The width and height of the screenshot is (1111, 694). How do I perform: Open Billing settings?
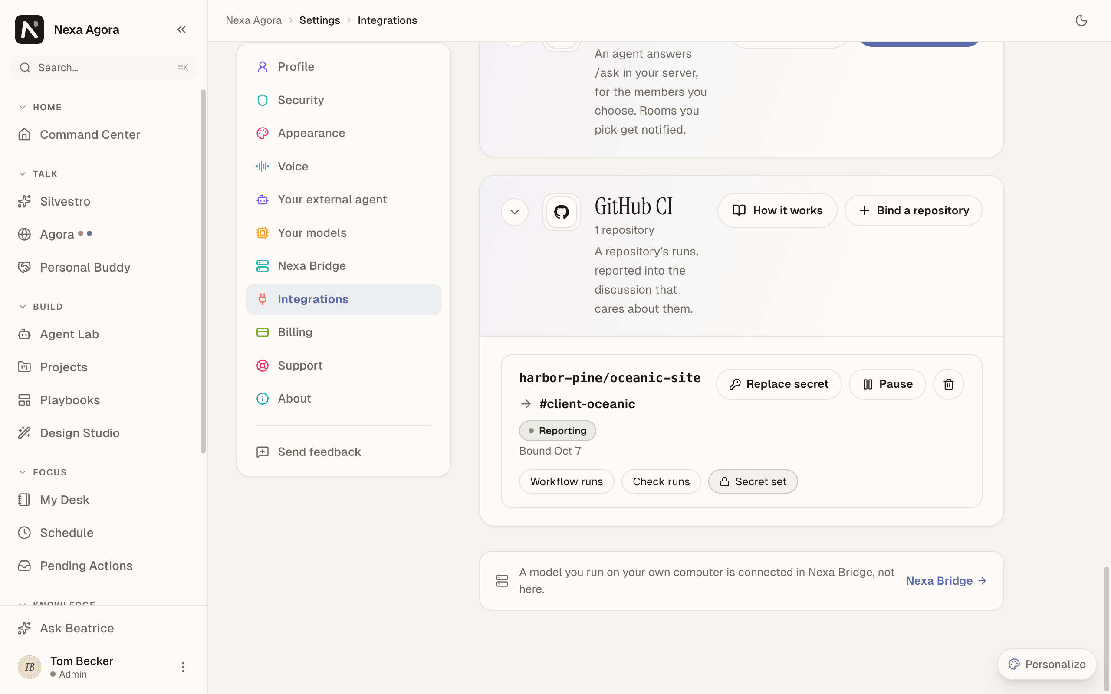tap(343, 332)
